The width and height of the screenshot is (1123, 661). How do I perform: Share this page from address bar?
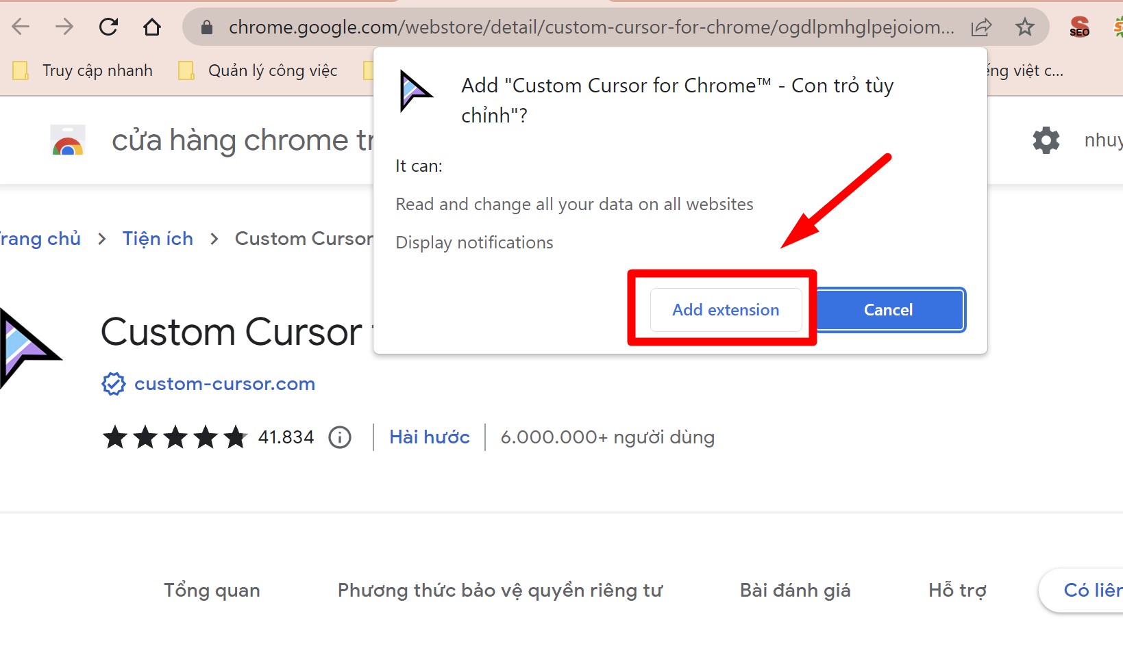pos(981,27)
